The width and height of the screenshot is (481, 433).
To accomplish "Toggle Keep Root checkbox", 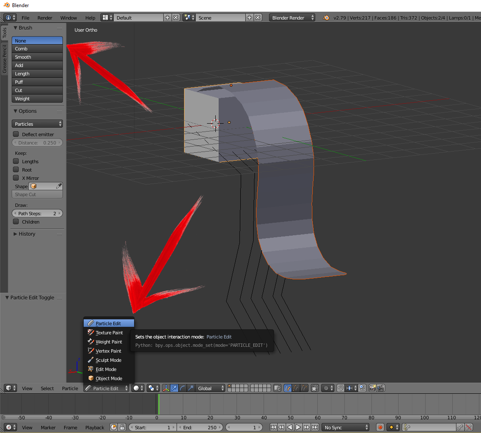I will pyautogui.click(x=16, y=169).
